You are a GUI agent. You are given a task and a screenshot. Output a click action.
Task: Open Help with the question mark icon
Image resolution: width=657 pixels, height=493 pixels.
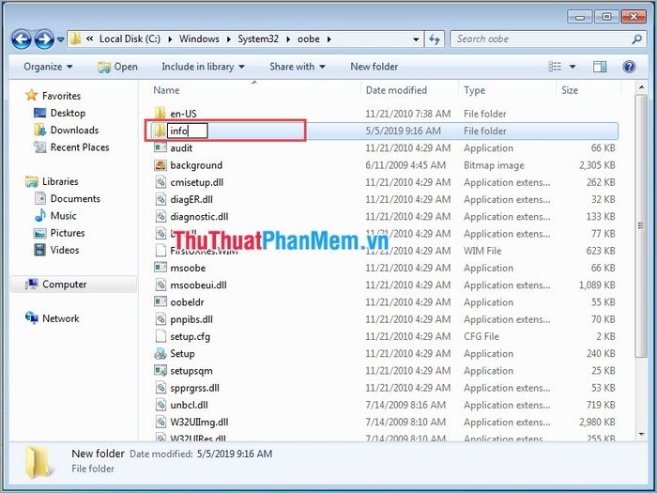point(629,67)
